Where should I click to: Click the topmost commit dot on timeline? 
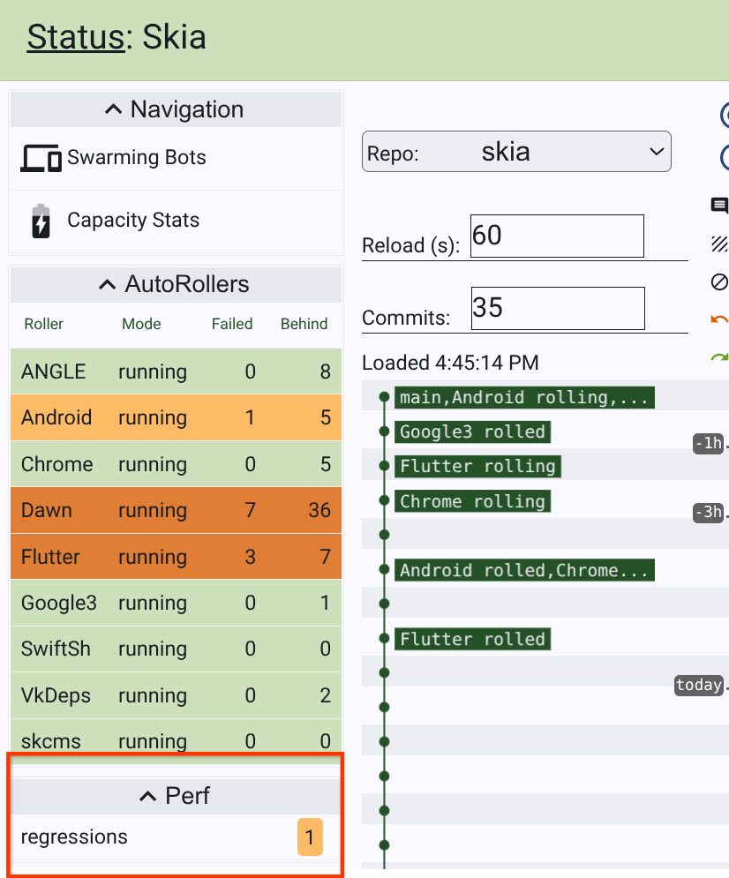384,397
